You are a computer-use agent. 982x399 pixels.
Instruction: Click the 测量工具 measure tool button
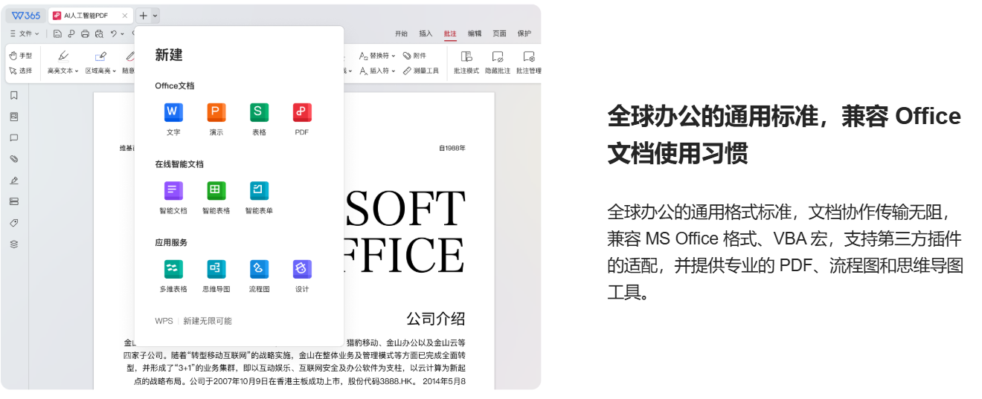pos(421,71)
